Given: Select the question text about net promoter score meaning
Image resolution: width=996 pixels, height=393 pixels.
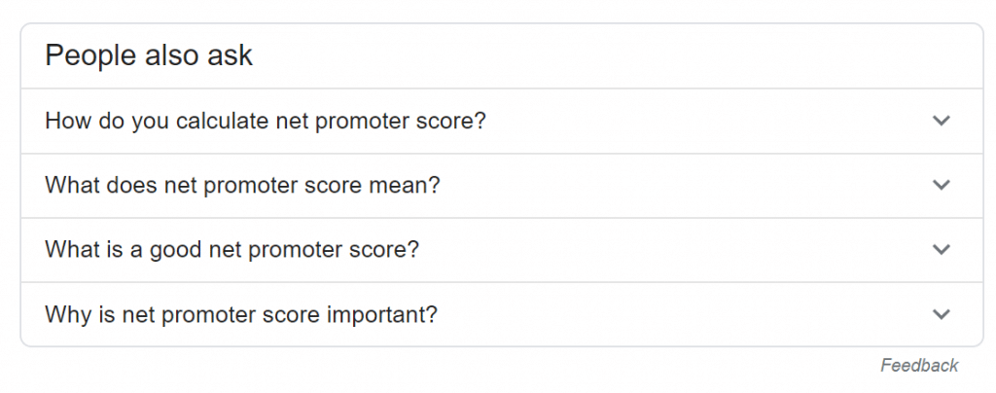Looking at the screenshot, I should (242, 185).
